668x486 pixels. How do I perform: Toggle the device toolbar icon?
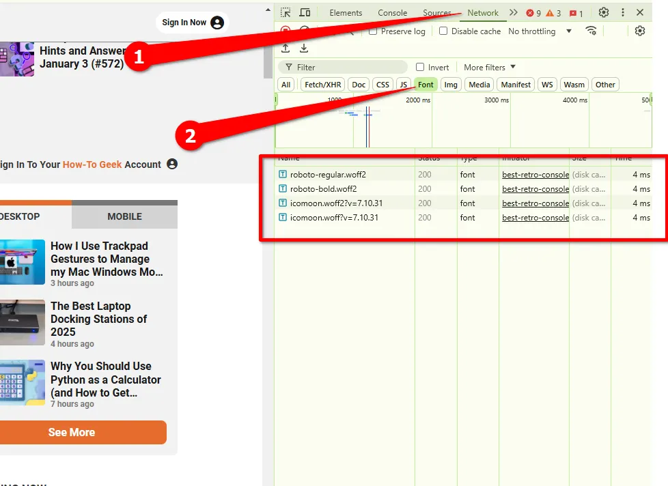(x=305, y=12)
